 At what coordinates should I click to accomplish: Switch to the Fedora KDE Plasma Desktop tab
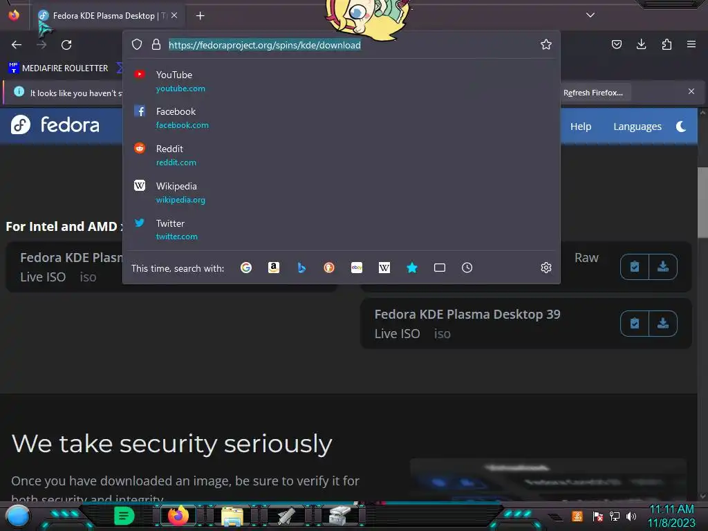point(106,16)
